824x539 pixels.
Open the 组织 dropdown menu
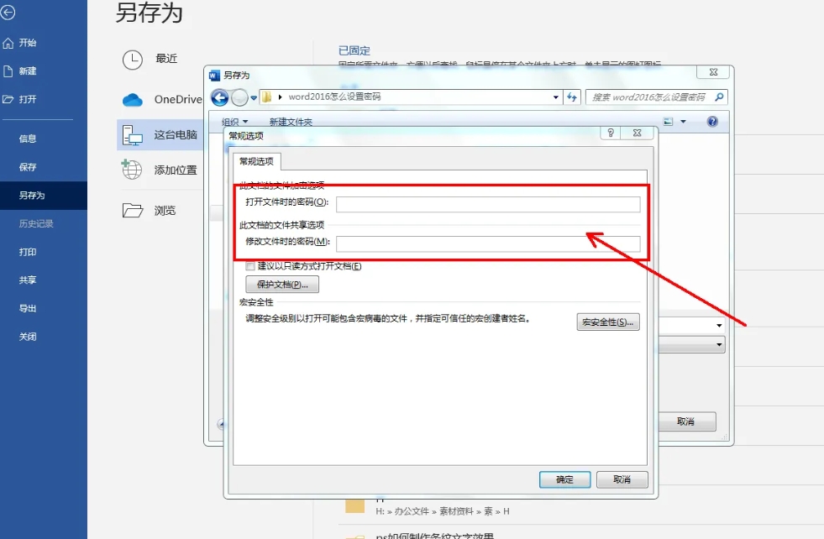pos(234,122)
